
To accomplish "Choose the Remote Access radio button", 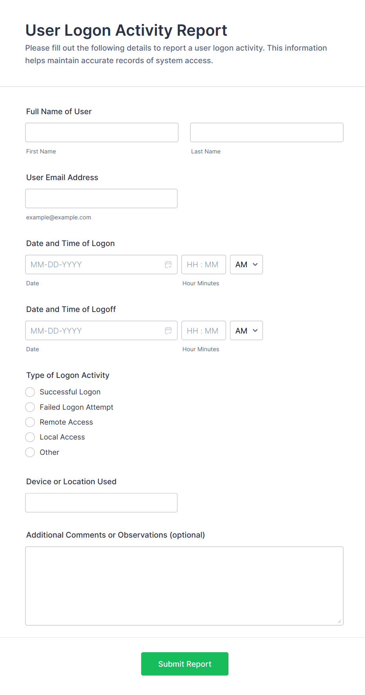I will (x=30, y=422).
